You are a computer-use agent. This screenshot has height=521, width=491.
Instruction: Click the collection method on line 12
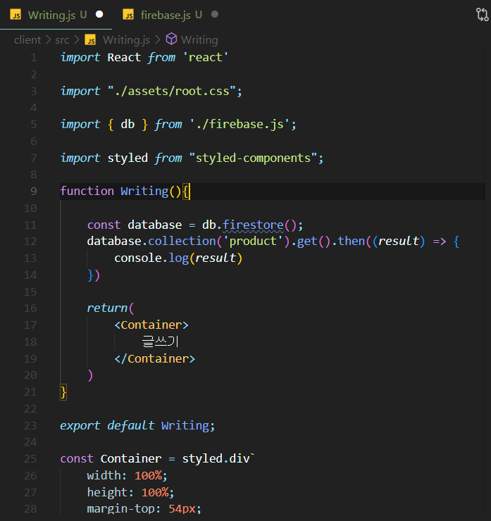point(182,241)
